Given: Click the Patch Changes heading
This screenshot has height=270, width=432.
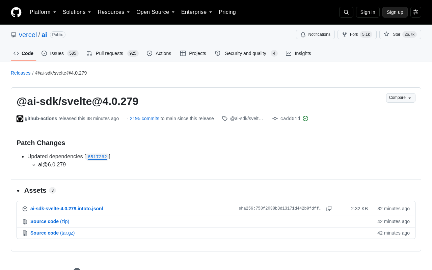Looking at the screenshot, I should 41,143.
